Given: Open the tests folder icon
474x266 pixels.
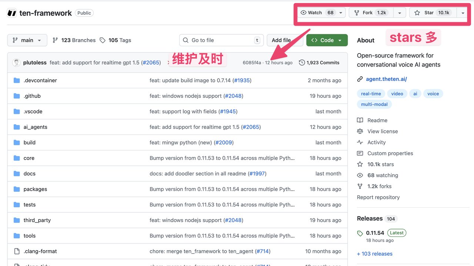Looking at the screenshot, I should 17,204.
